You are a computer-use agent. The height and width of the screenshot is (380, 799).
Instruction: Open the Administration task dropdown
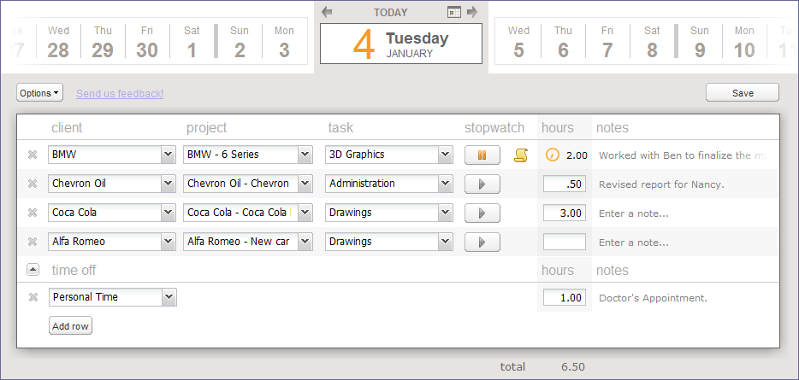445,184
